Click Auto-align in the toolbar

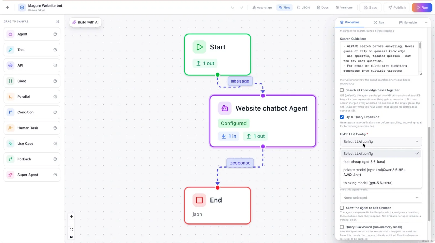[x=262, y=8]
